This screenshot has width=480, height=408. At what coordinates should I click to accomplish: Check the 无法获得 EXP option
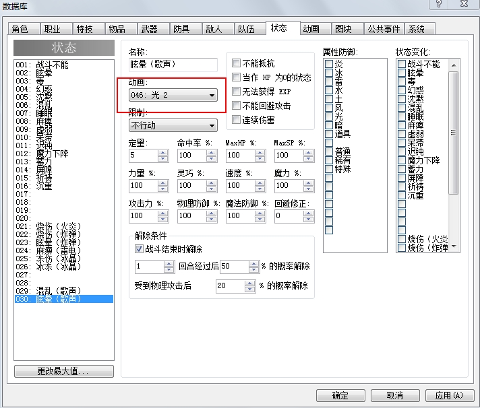236,91
